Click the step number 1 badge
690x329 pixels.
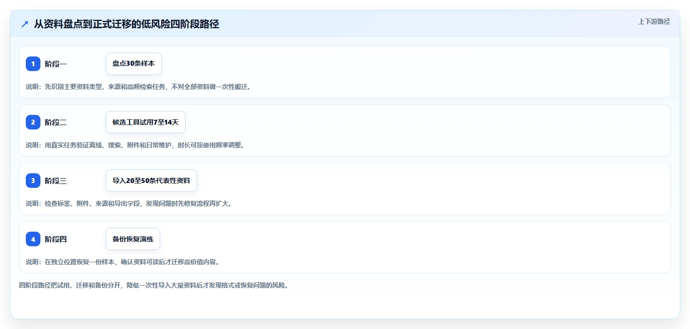tap(33, 64)
